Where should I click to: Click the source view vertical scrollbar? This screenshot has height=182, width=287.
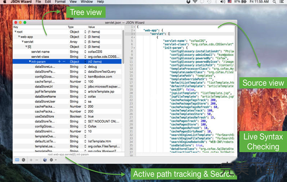pos(235,48)
